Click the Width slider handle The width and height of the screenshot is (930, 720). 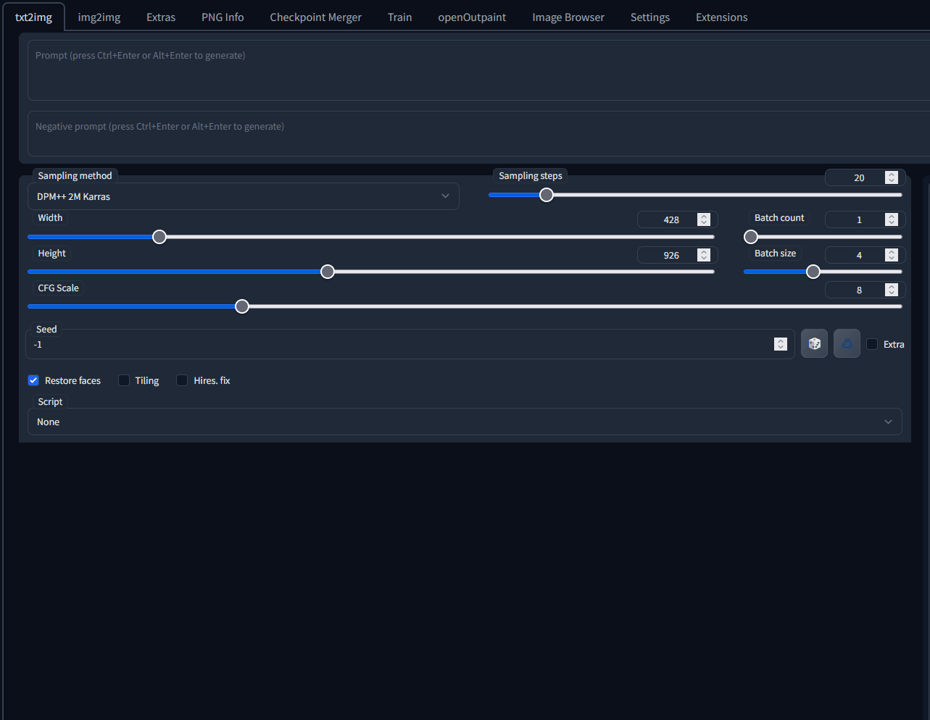coord(159,237)
